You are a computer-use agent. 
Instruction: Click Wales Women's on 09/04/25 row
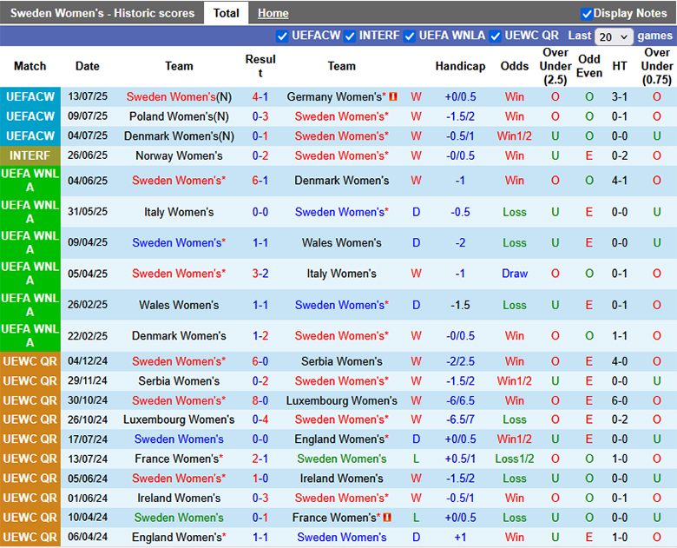pyautogui.click(x=341, y=243)
